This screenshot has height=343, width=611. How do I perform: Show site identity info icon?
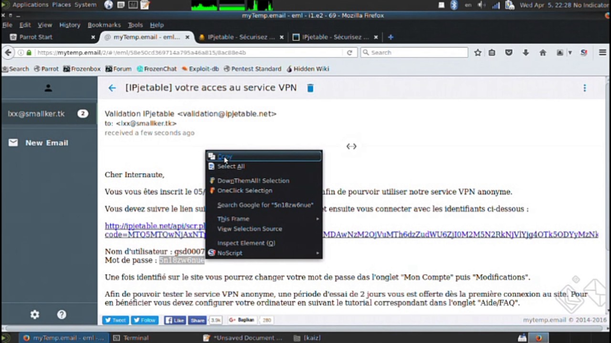click(21, 52)
